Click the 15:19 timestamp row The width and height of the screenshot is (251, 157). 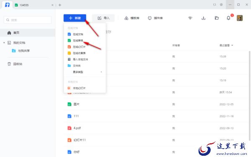223,80
